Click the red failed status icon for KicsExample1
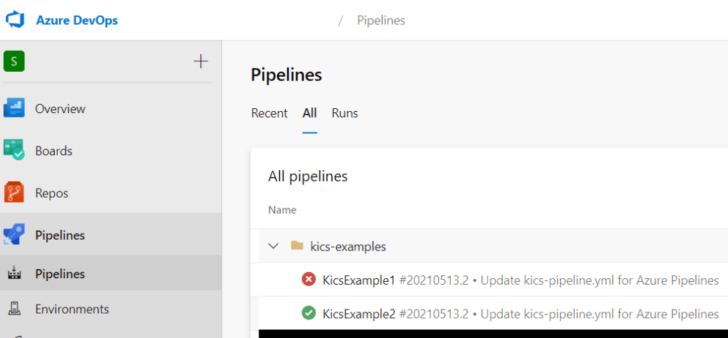 click(x=308, y=280)
